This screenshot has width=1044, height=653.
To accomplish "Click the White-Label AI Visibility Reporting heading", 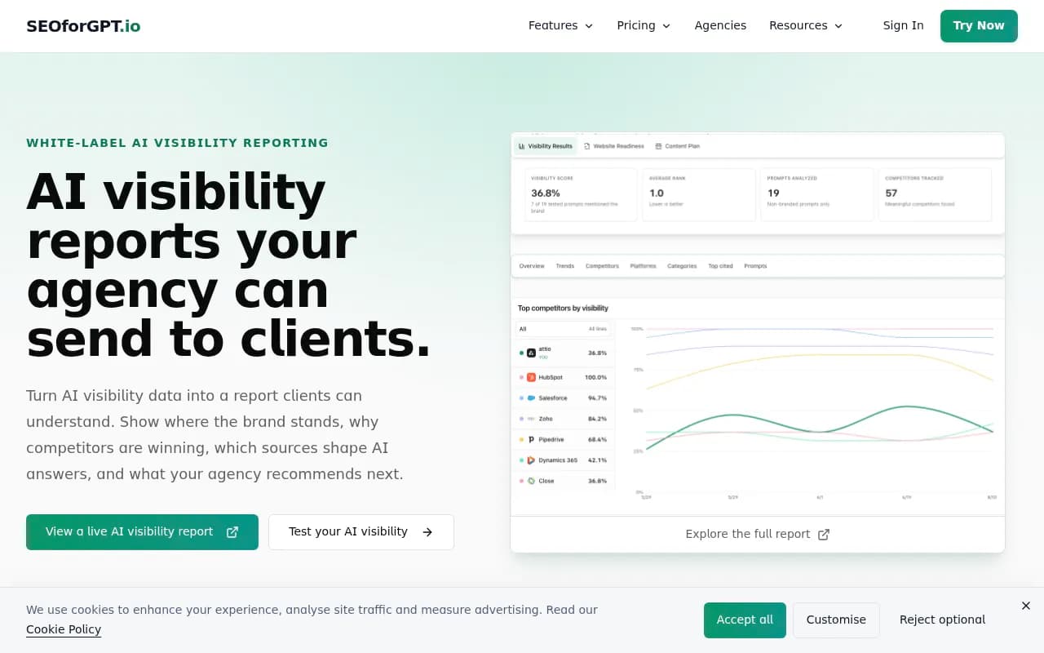I will [x=177, y=143].
